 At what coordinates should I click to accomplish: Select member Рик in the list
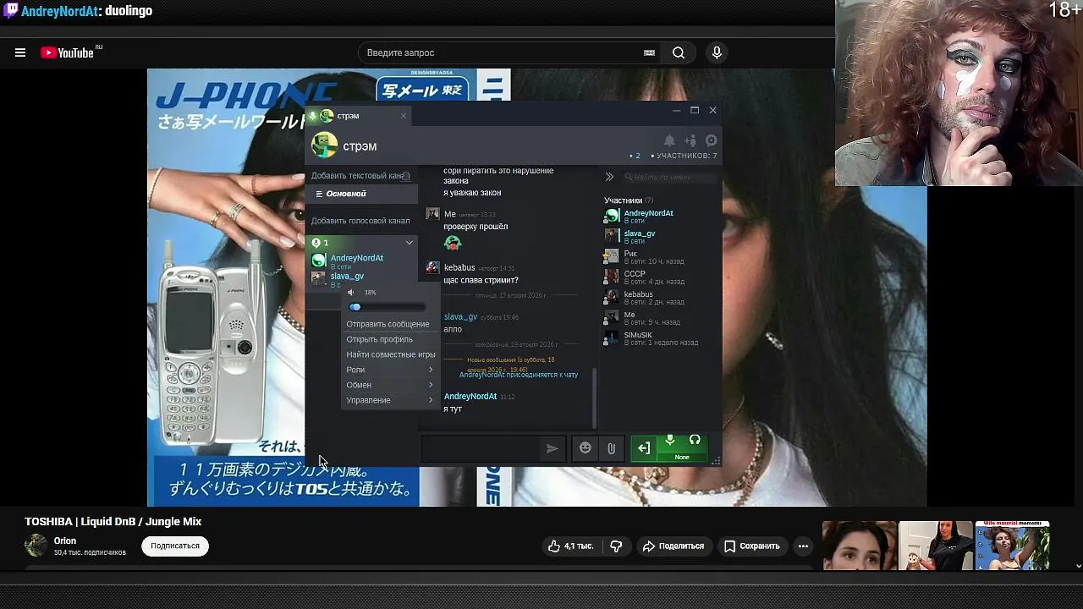(x=630, y=254)
